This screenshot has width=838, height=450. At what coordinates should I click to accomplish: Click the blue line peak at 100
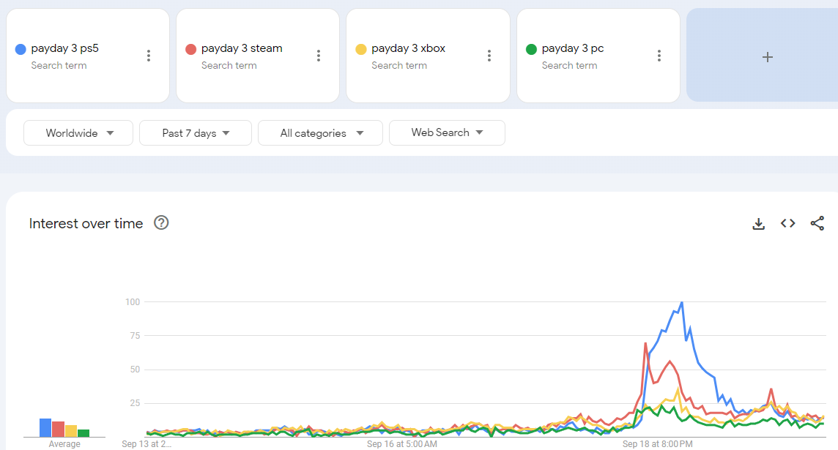pos(681,303)
